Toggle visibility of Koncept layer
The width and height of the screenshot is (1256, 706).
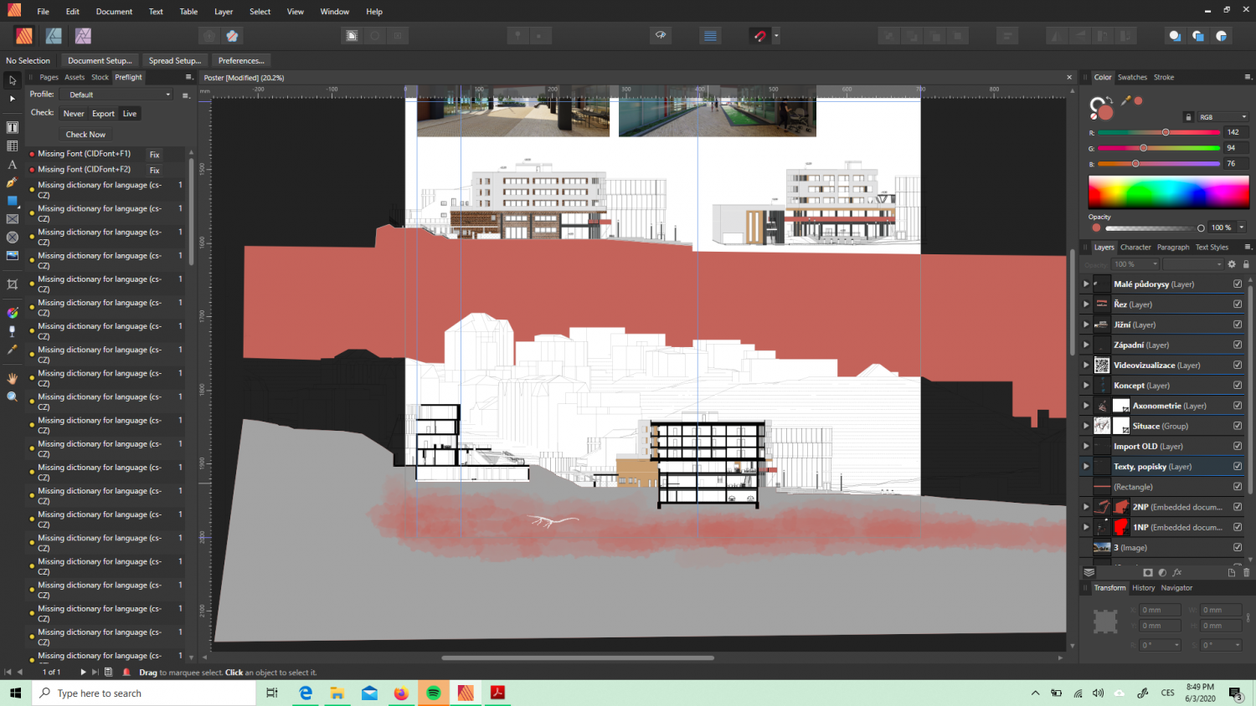point(1238,386)
